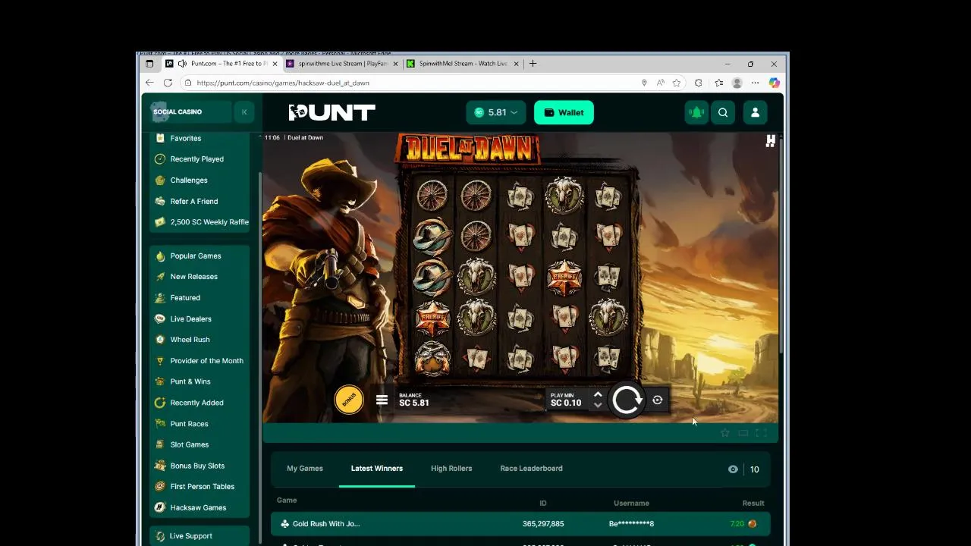Mute the Punt.com tab audio

coord(182,64)
